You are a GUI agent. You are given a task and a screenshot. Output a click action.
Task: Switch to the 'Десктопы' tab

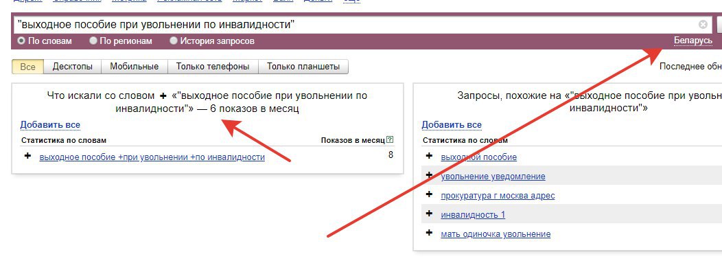72,67
